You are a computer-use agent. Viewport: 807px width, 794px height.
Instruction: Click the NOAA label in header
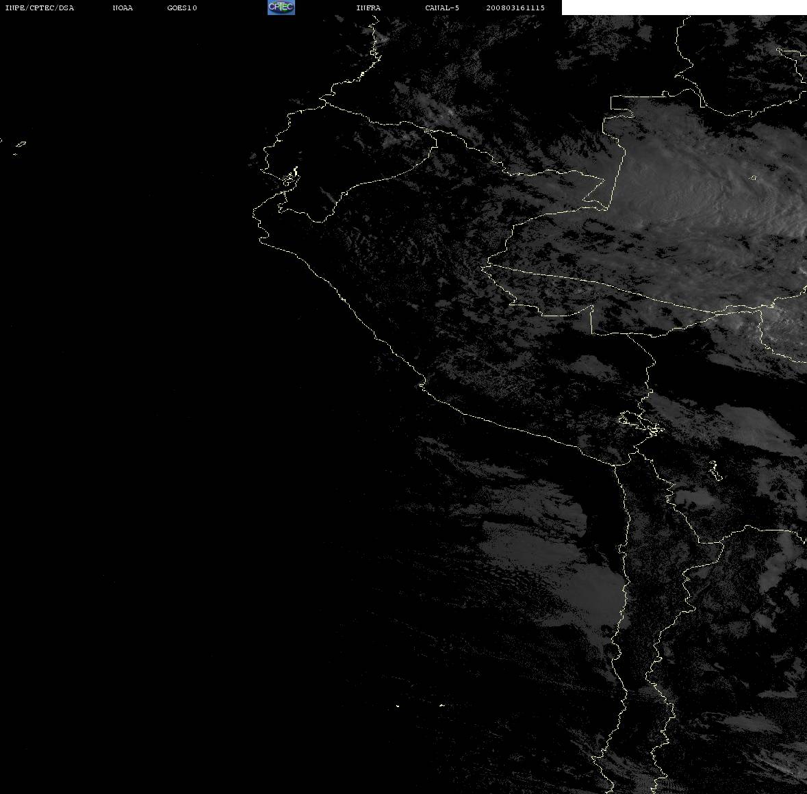(x=123, y=8)
